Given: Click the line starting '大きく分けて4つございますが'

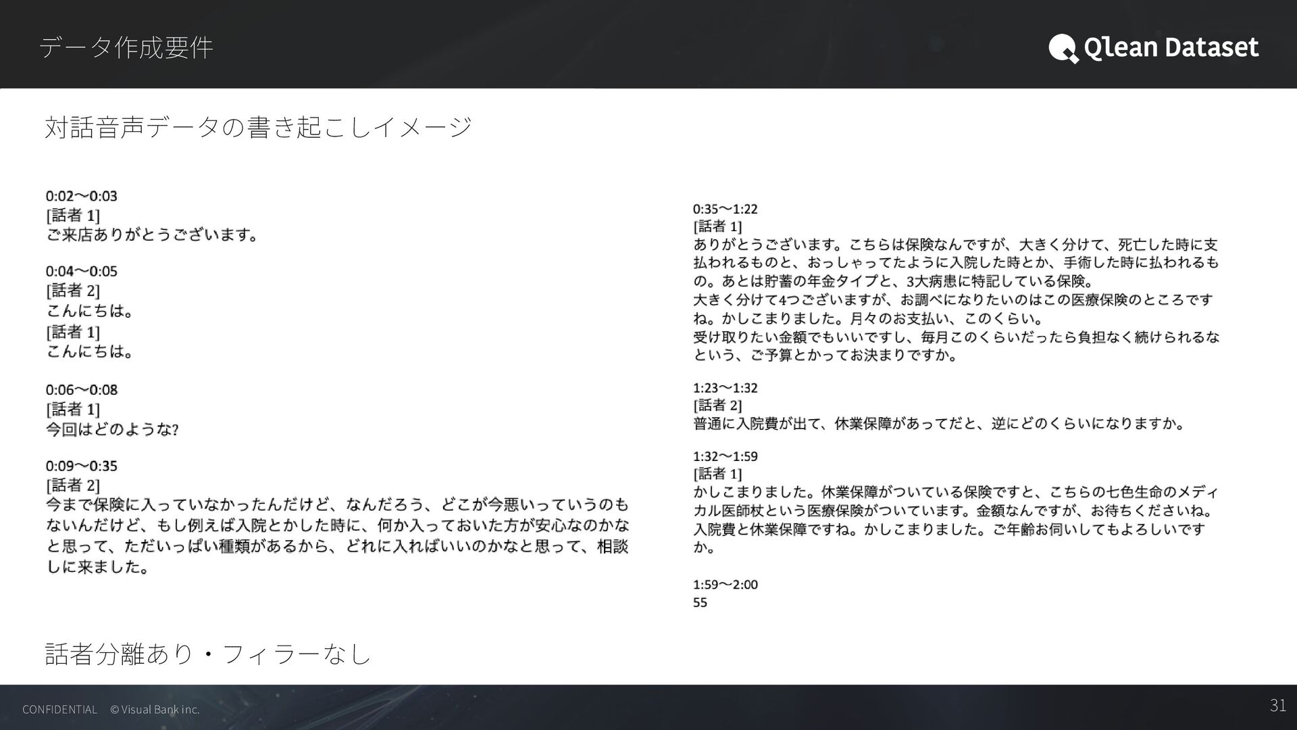Looking at the screenshot, I should click(x=953, y=299).
